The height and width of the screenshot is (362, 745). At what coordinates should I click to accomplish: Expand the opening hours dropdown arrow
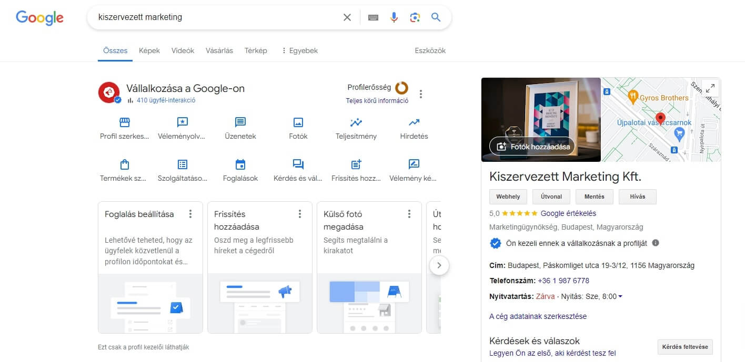click(620, 296)
